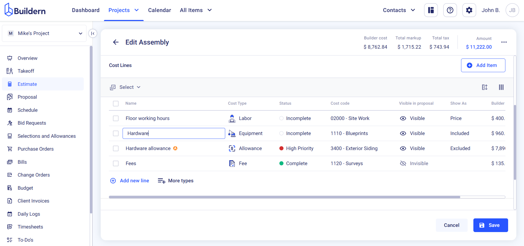This screenshot has height=246, width=524.
Task: Click the John B. user name
Action: (491, 10)
